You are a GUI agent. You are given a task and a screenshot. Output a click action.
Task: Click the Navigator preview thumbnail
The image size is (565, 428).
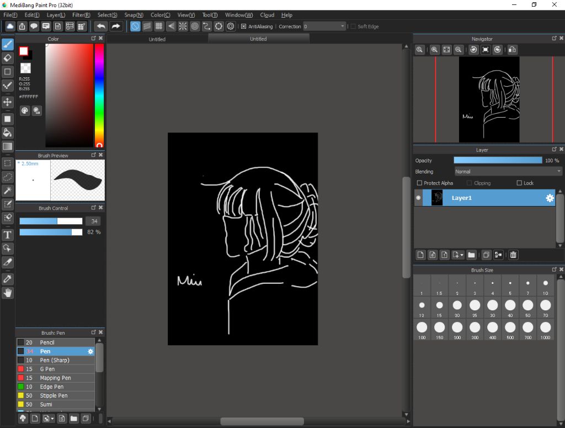point(489,99)
